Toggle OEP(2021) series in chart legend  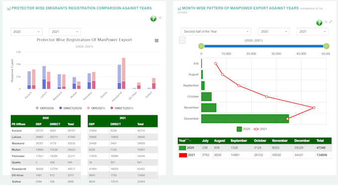click(96, 108)
